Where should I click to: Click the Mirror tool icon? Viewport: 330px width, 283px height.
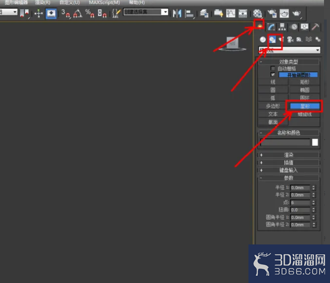pos(177,14)
